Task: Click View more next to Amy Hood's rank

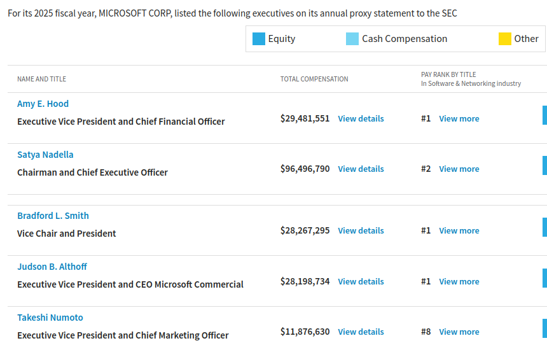Action: click(459, 118)
